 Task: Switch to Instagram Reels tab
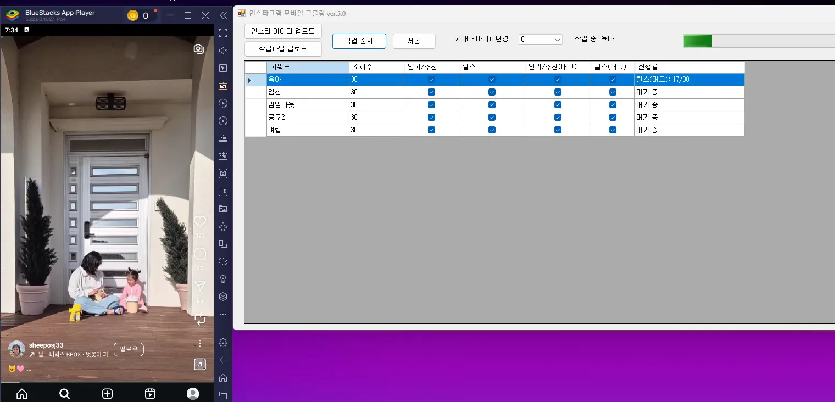(x=149, y=394)
